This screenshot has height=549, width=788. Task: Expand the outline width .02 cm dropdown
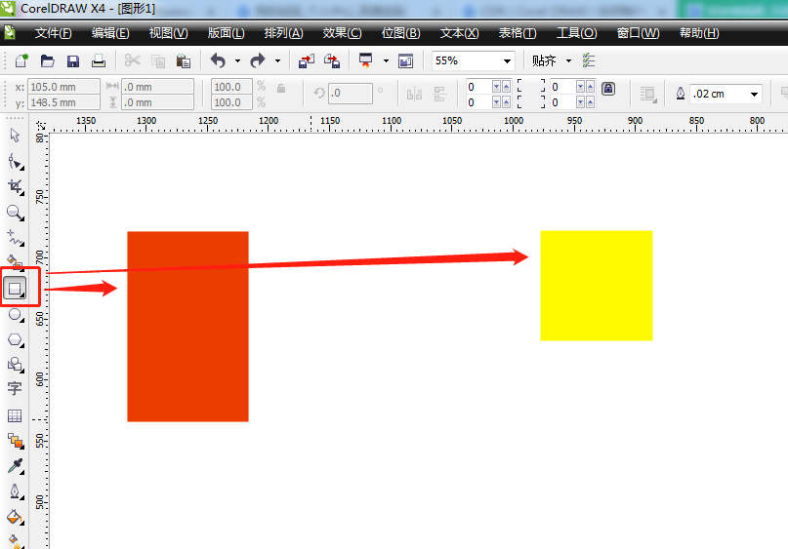tap(754, 95)
